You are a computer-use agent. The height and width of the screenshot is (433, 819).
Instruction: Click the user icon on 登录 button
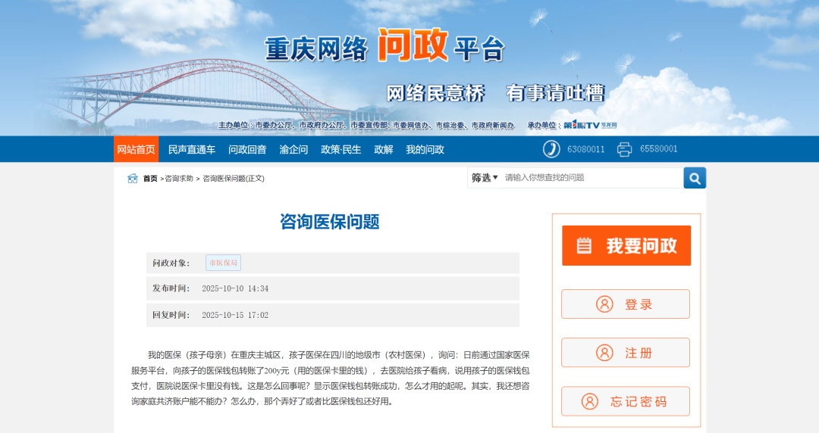(x=604, y=304)
